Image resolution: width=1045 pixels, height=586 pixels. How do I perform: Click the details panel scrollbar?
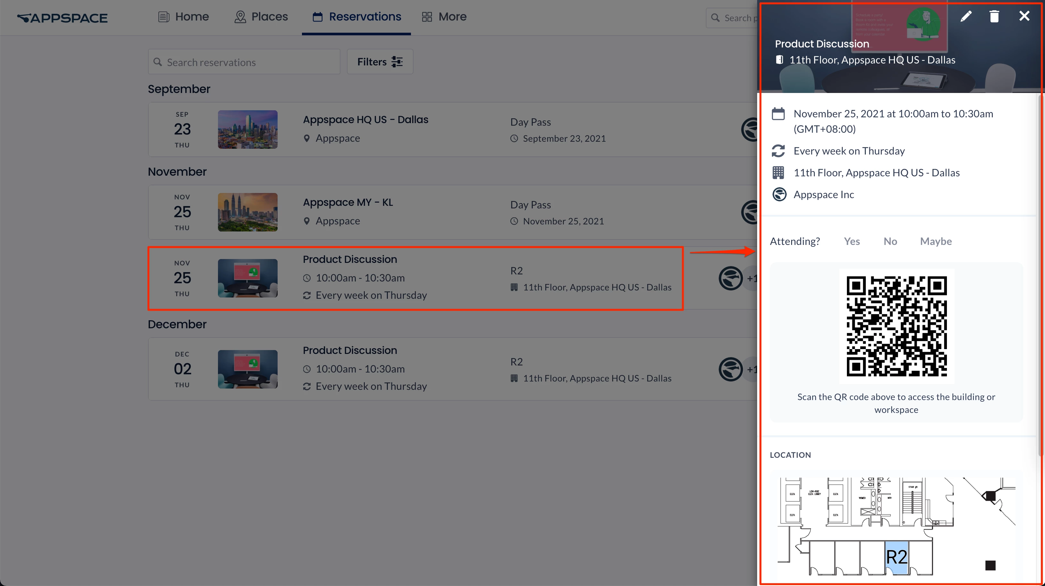(x=1040, y=276)
